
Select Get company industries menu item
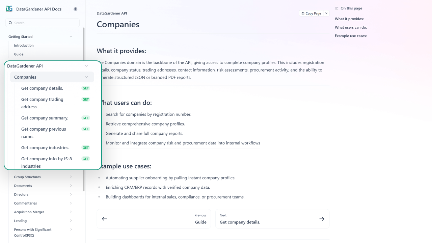tap(45, 148)
